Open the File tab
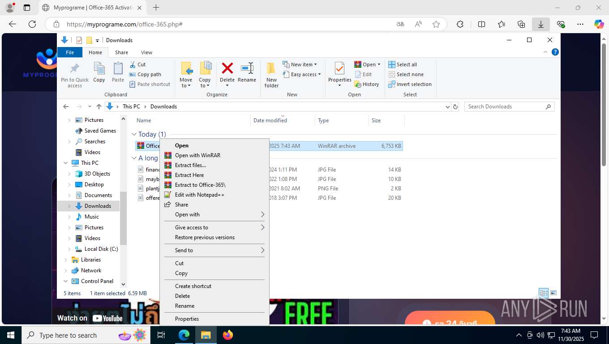Screen dimensions: 609x344 [70, 52]
